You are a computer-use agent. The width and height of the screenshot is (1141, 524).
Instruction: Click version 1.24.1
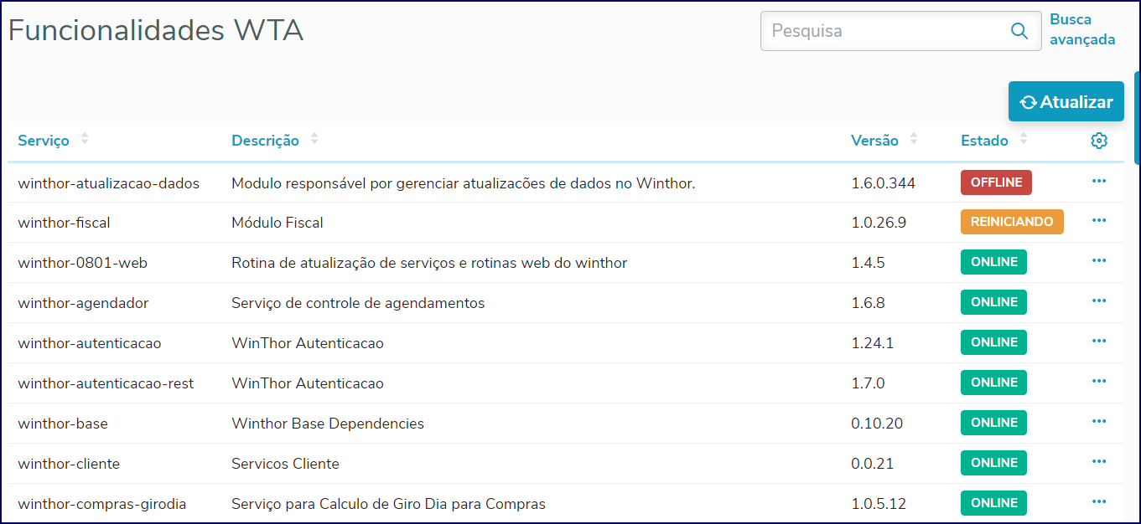pos(872,343)
